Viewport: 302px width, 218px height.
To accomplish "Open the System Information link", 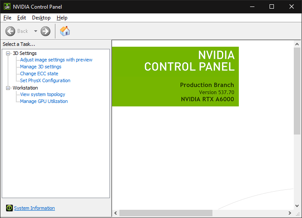I will point(34,208).
